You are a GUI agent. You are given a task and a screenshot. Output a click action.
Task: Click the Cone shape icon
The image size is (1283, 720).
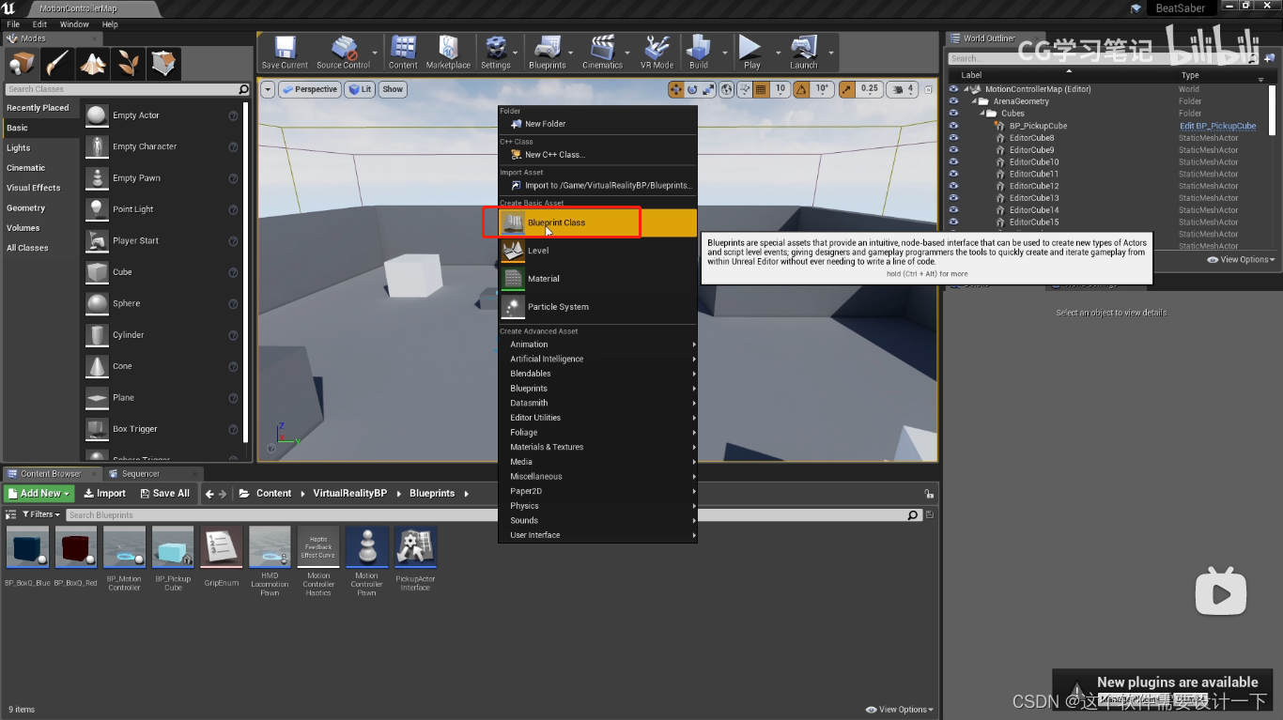tap(97, 366)
